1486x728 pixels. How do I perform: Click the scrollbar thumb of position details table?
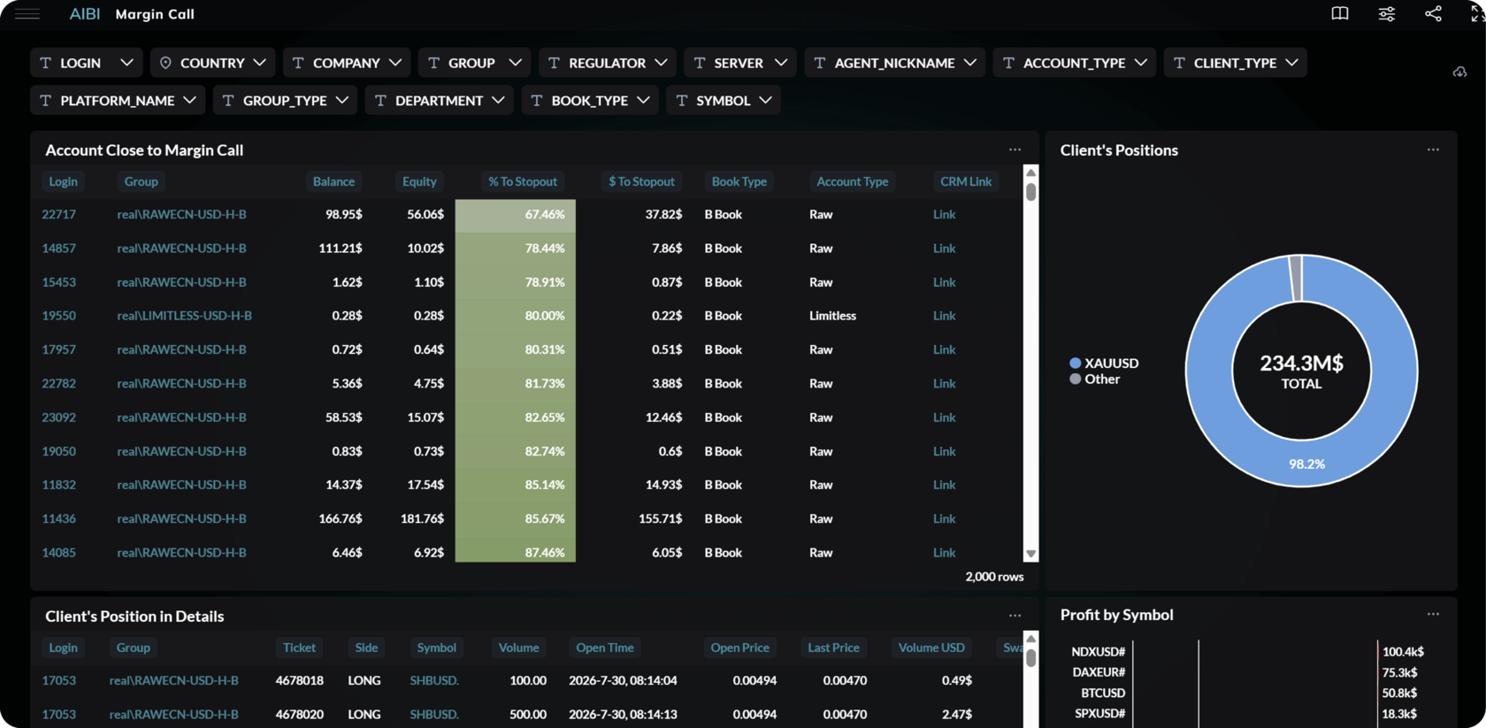click(1030, 658)
